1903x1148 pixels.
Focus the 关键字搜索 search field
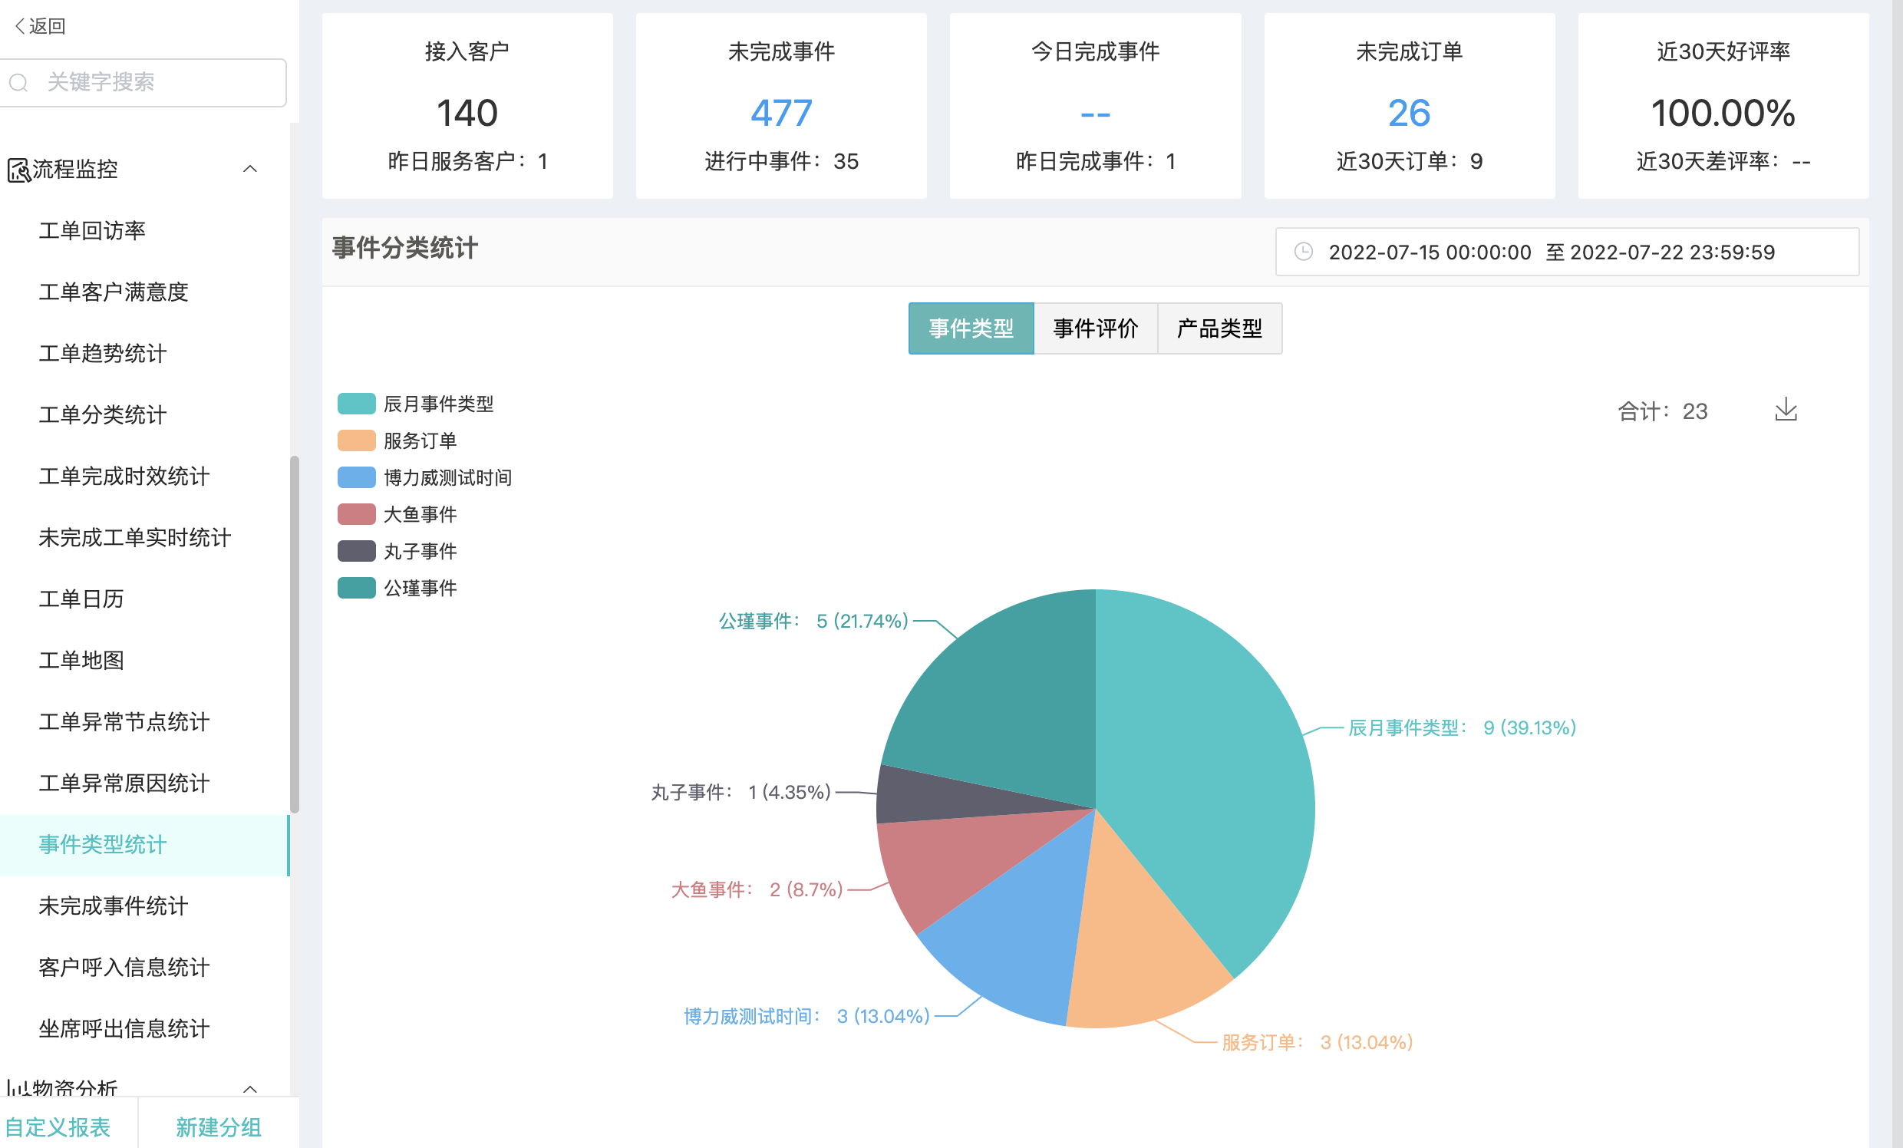point(143,82)
